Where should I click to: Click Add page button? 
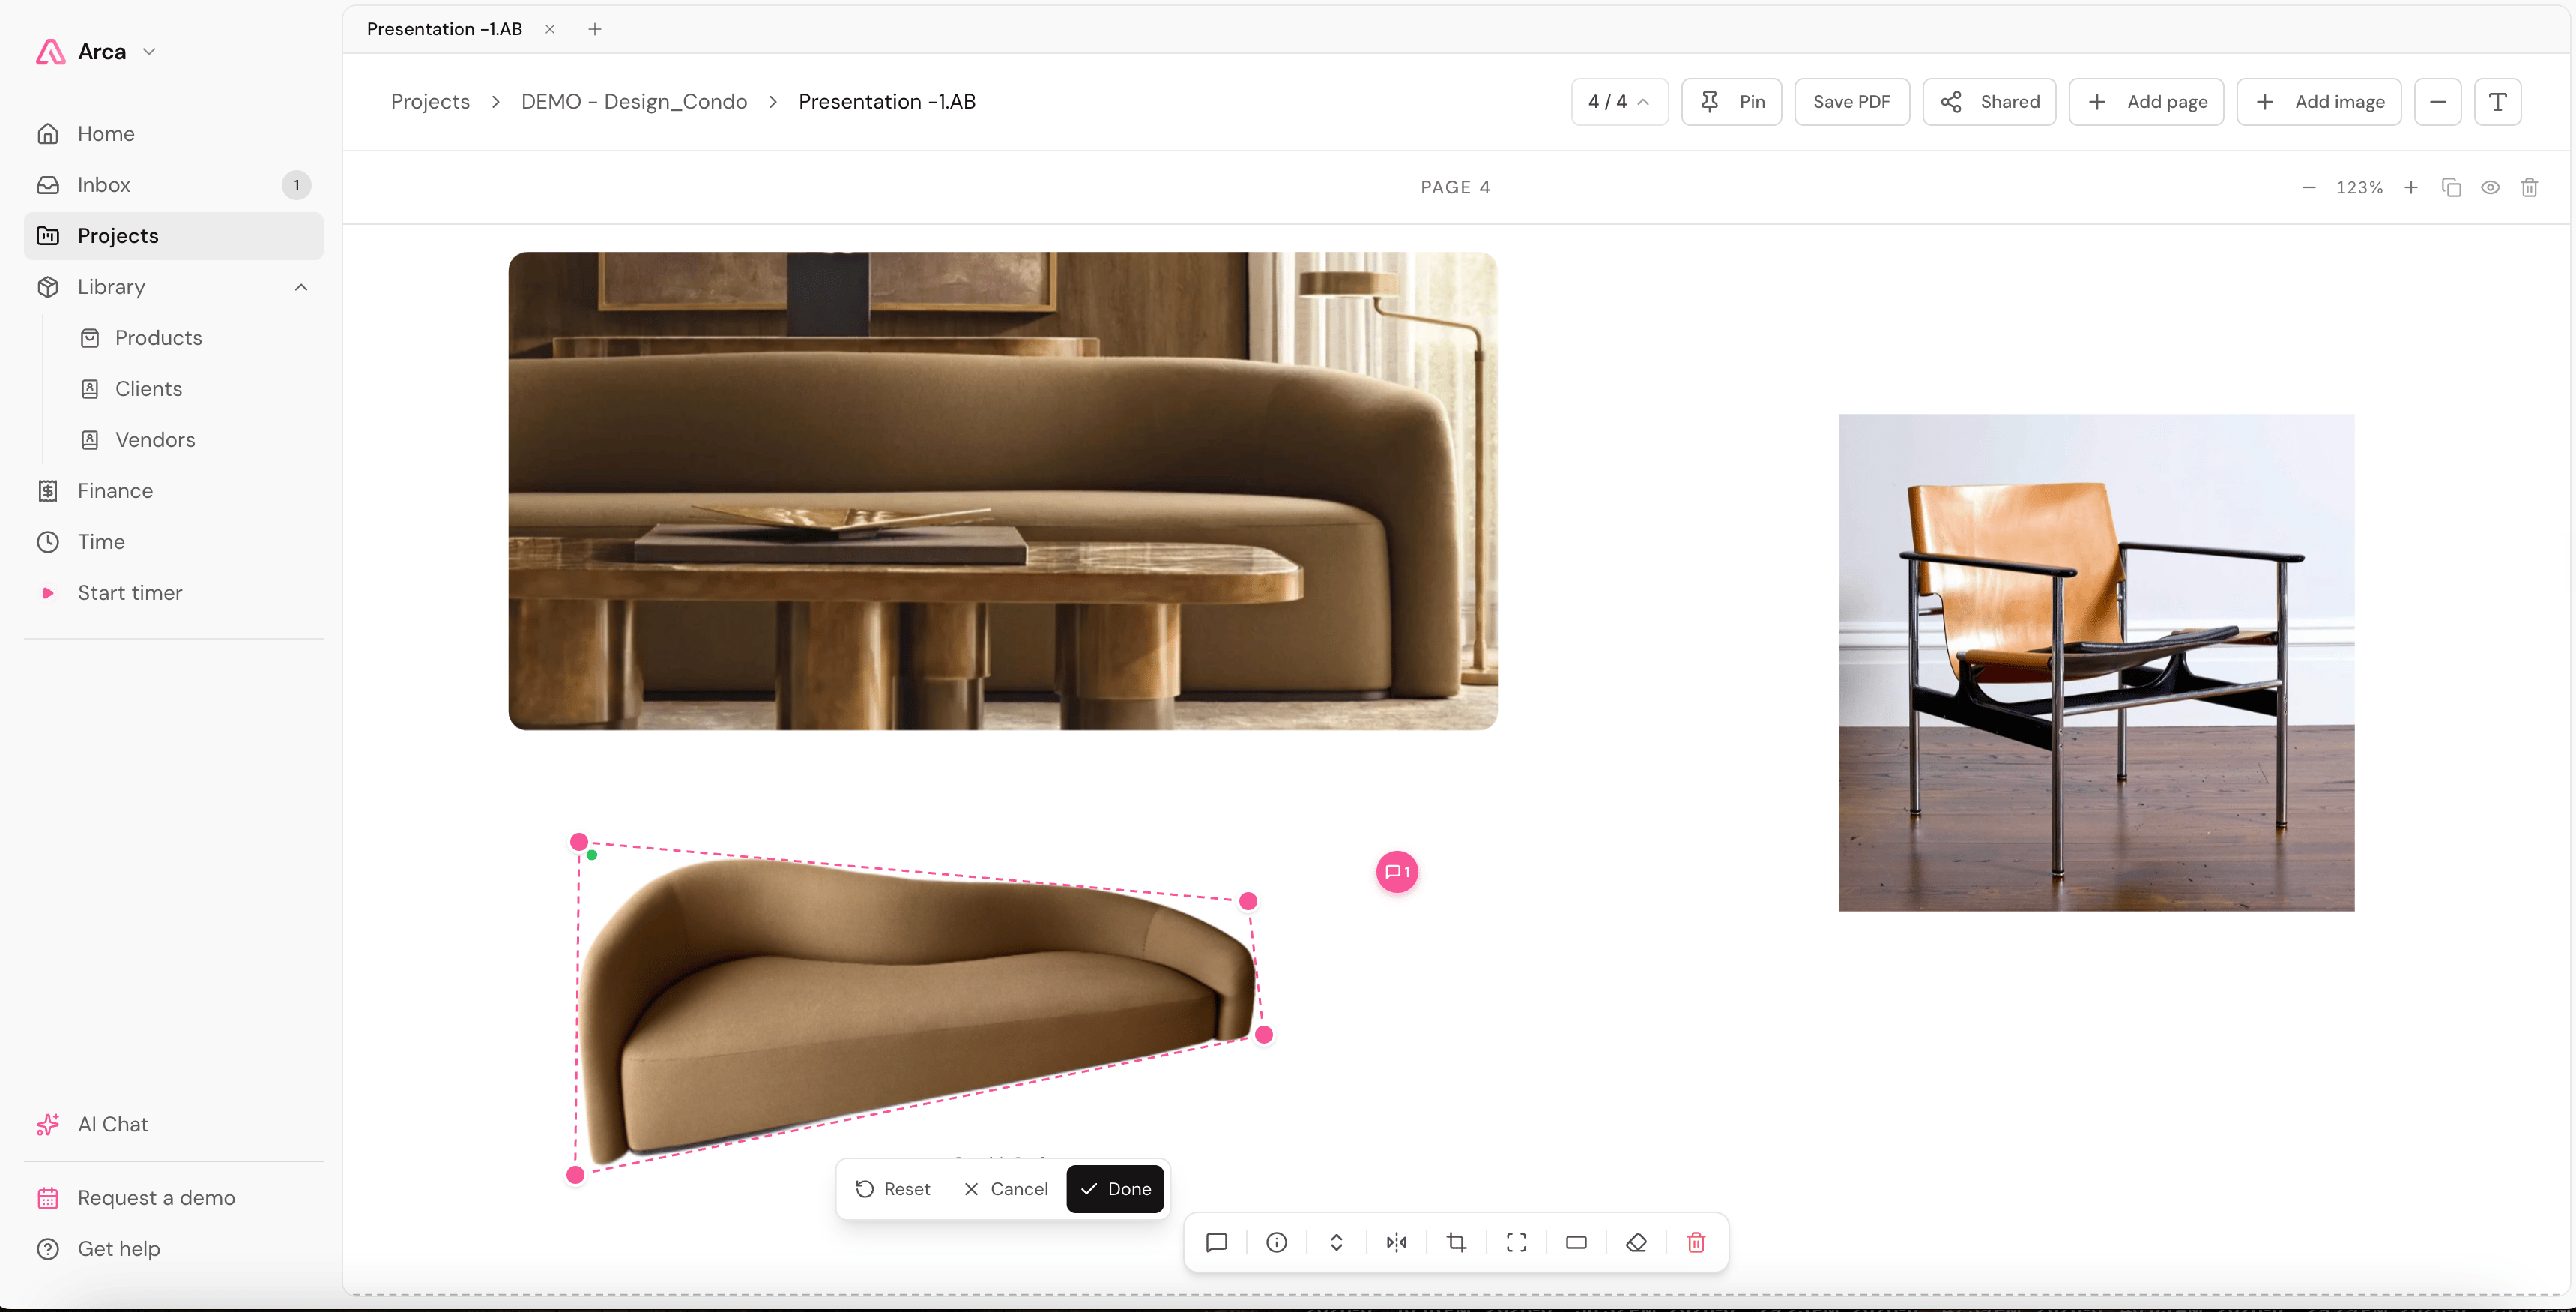pos(2146,102)
